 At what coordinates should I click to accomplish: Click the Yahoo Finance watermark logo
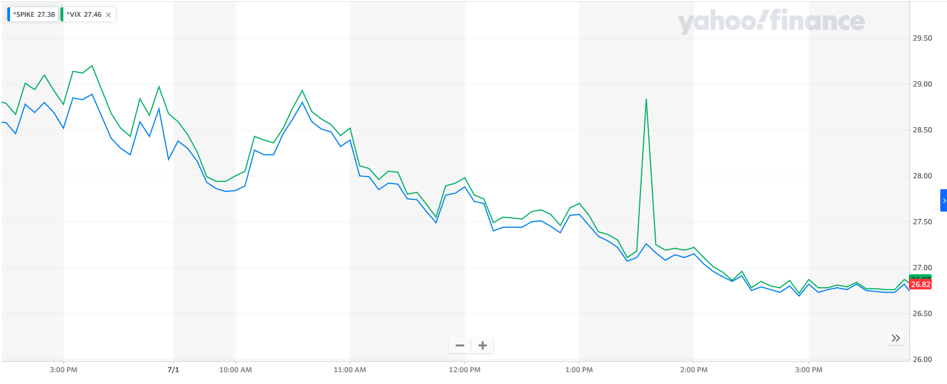[x=771, y=21]
